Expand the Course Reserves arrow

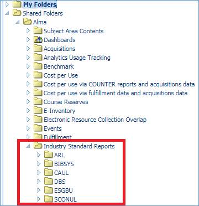coord(28,102)
